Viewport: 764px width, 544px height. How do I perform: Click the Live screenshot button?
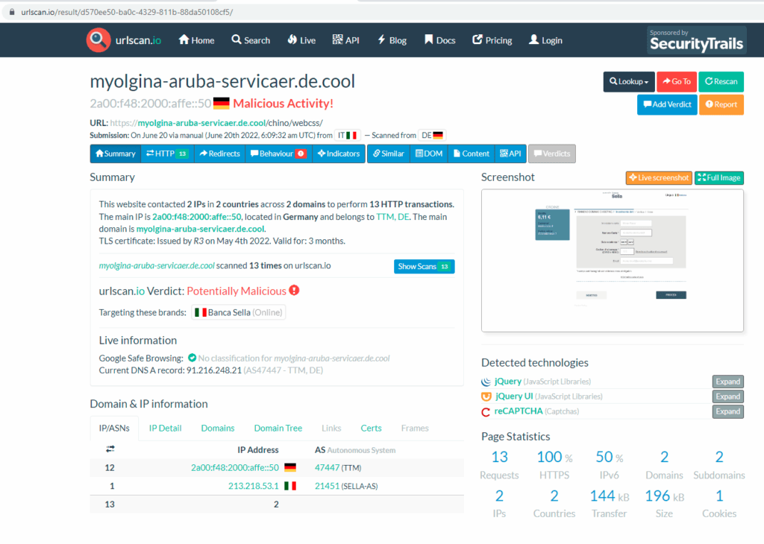659,178
